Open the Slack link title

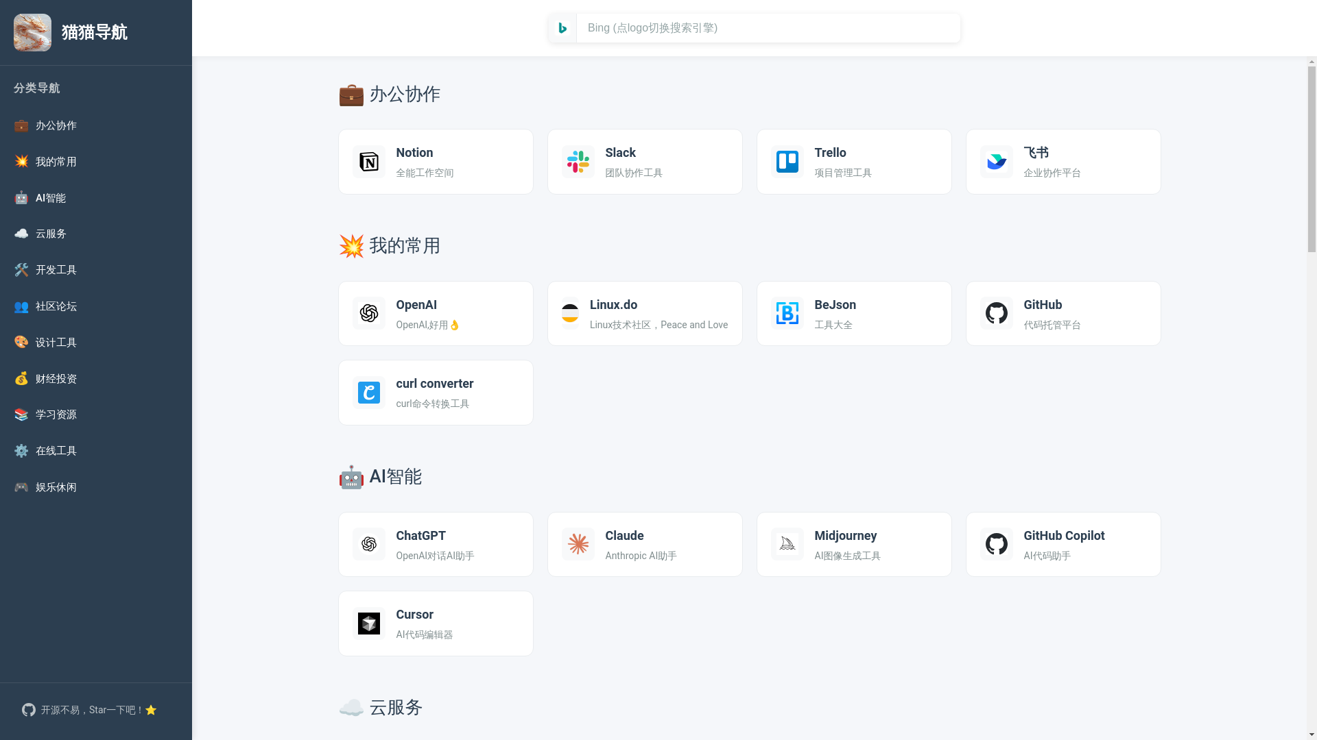point(620,153)
